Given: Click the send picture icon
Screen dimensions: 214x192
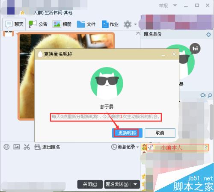Looking at the screenshot, I should tap(17, 147).
